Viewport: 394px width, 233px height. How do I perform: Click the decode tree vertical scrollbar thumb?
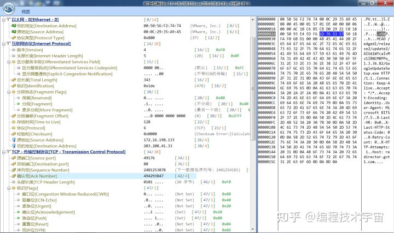[253, 89]
